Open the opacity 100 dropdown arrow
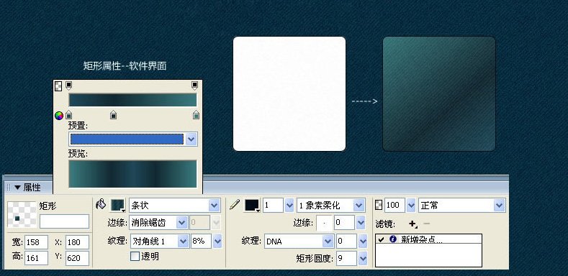 (411, 206)
